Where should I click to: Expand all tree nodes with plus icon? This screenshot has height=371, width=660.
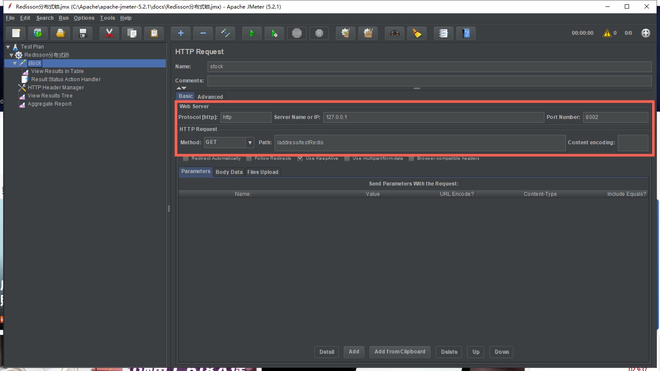click(x=180, y=33)
